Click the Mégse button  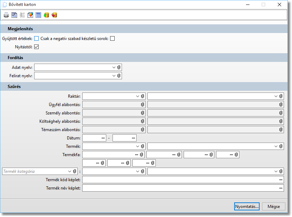coord(274,207)
